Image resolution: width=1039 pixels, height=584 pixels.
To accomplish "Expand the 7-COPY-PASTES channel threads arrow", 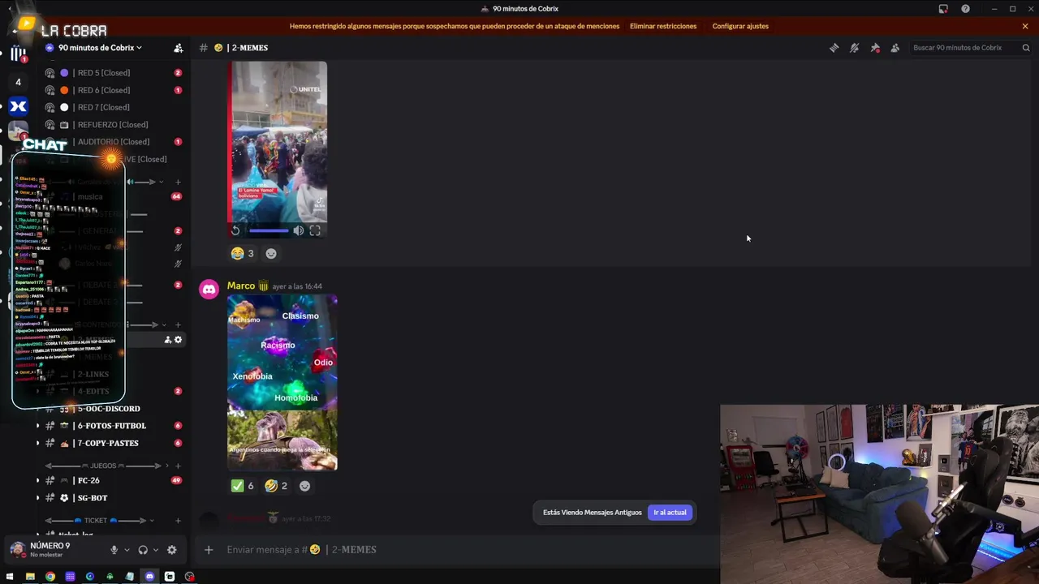I will (37, 444).
